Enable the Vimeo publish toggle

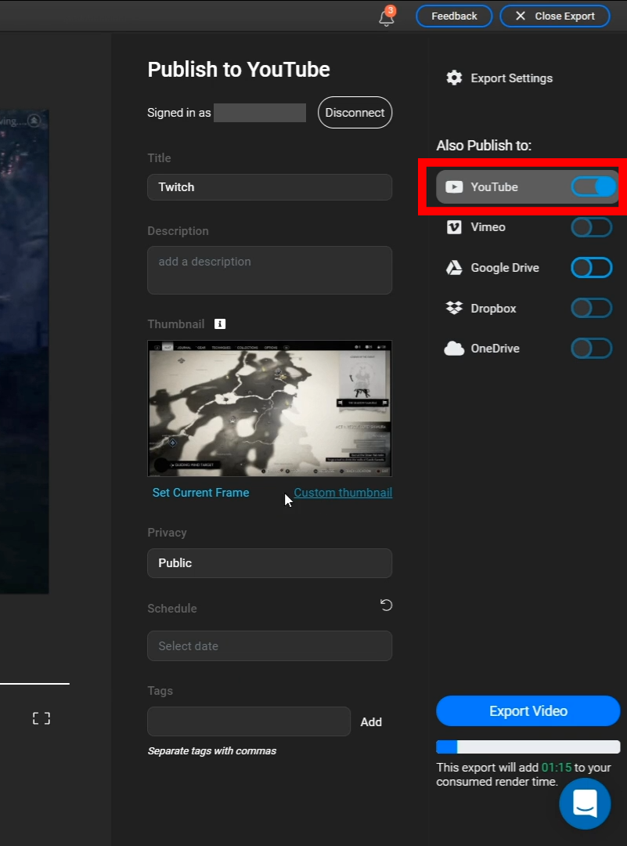[592, 227]
